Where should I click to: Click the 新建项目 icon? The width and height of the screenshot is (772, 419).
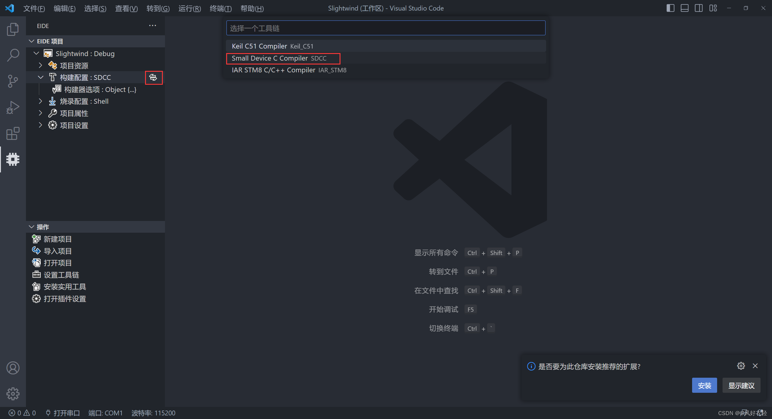36,239
